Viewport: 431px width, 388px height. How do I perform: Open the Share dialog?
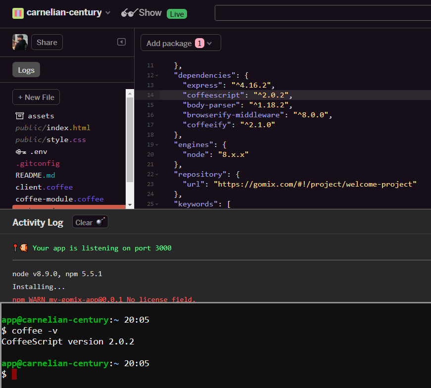47,43
